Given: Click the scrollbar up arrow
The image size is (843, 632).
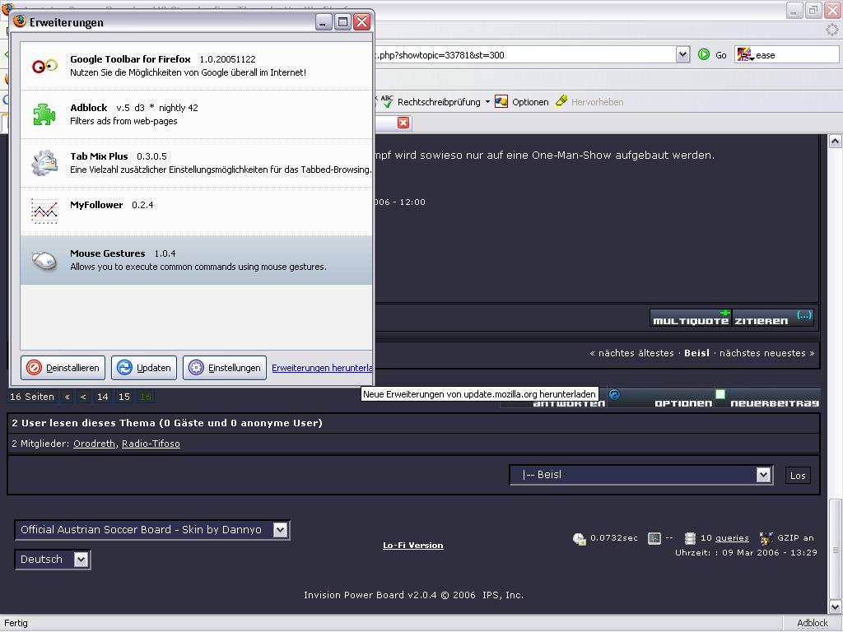Looking at the screenshot, I should tap(835, 142).
